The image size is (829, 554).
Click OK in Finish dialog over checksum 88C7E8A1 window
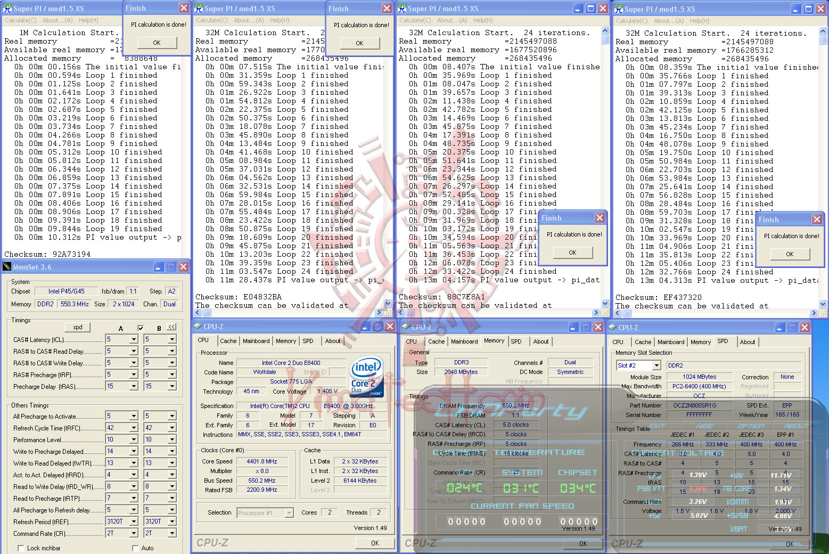[572, 252]
